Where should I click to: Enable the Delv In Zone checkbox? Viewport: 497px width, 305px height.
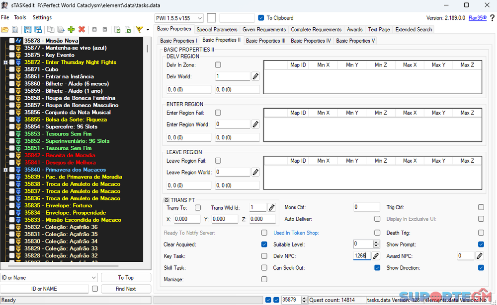[218, 65]
